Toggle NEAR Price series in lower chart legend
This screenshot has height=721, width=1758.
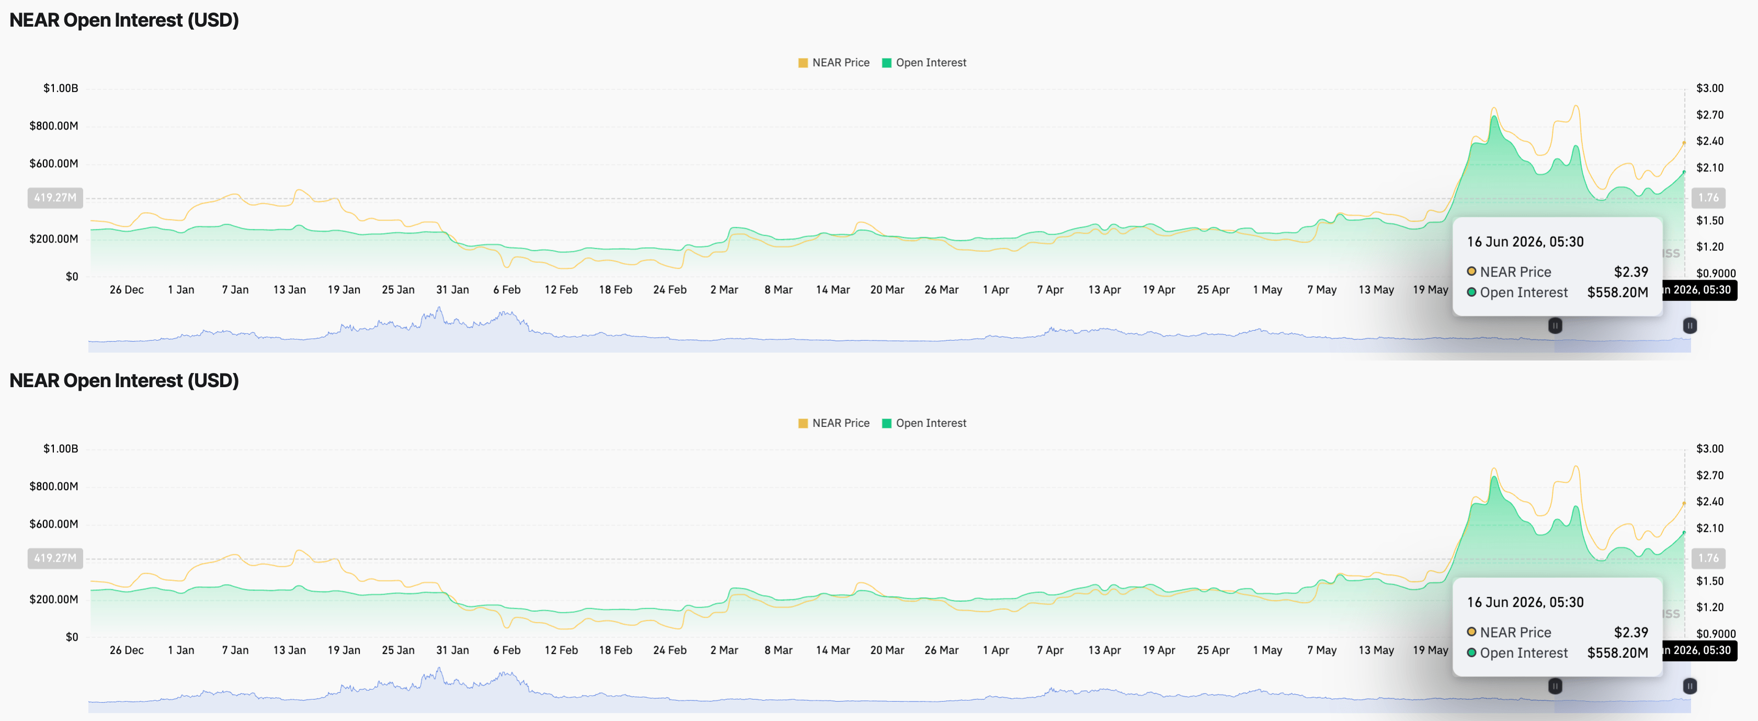pyautogui.click(x=834, y=423)
